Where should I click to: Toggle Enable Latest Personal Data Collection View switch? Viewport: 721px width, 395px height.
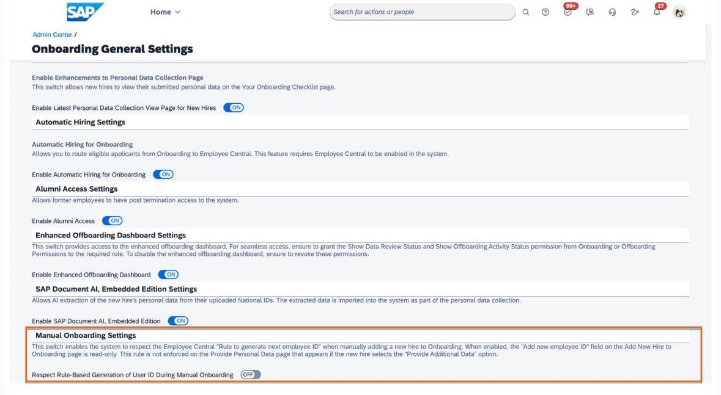tap(234, 107)
